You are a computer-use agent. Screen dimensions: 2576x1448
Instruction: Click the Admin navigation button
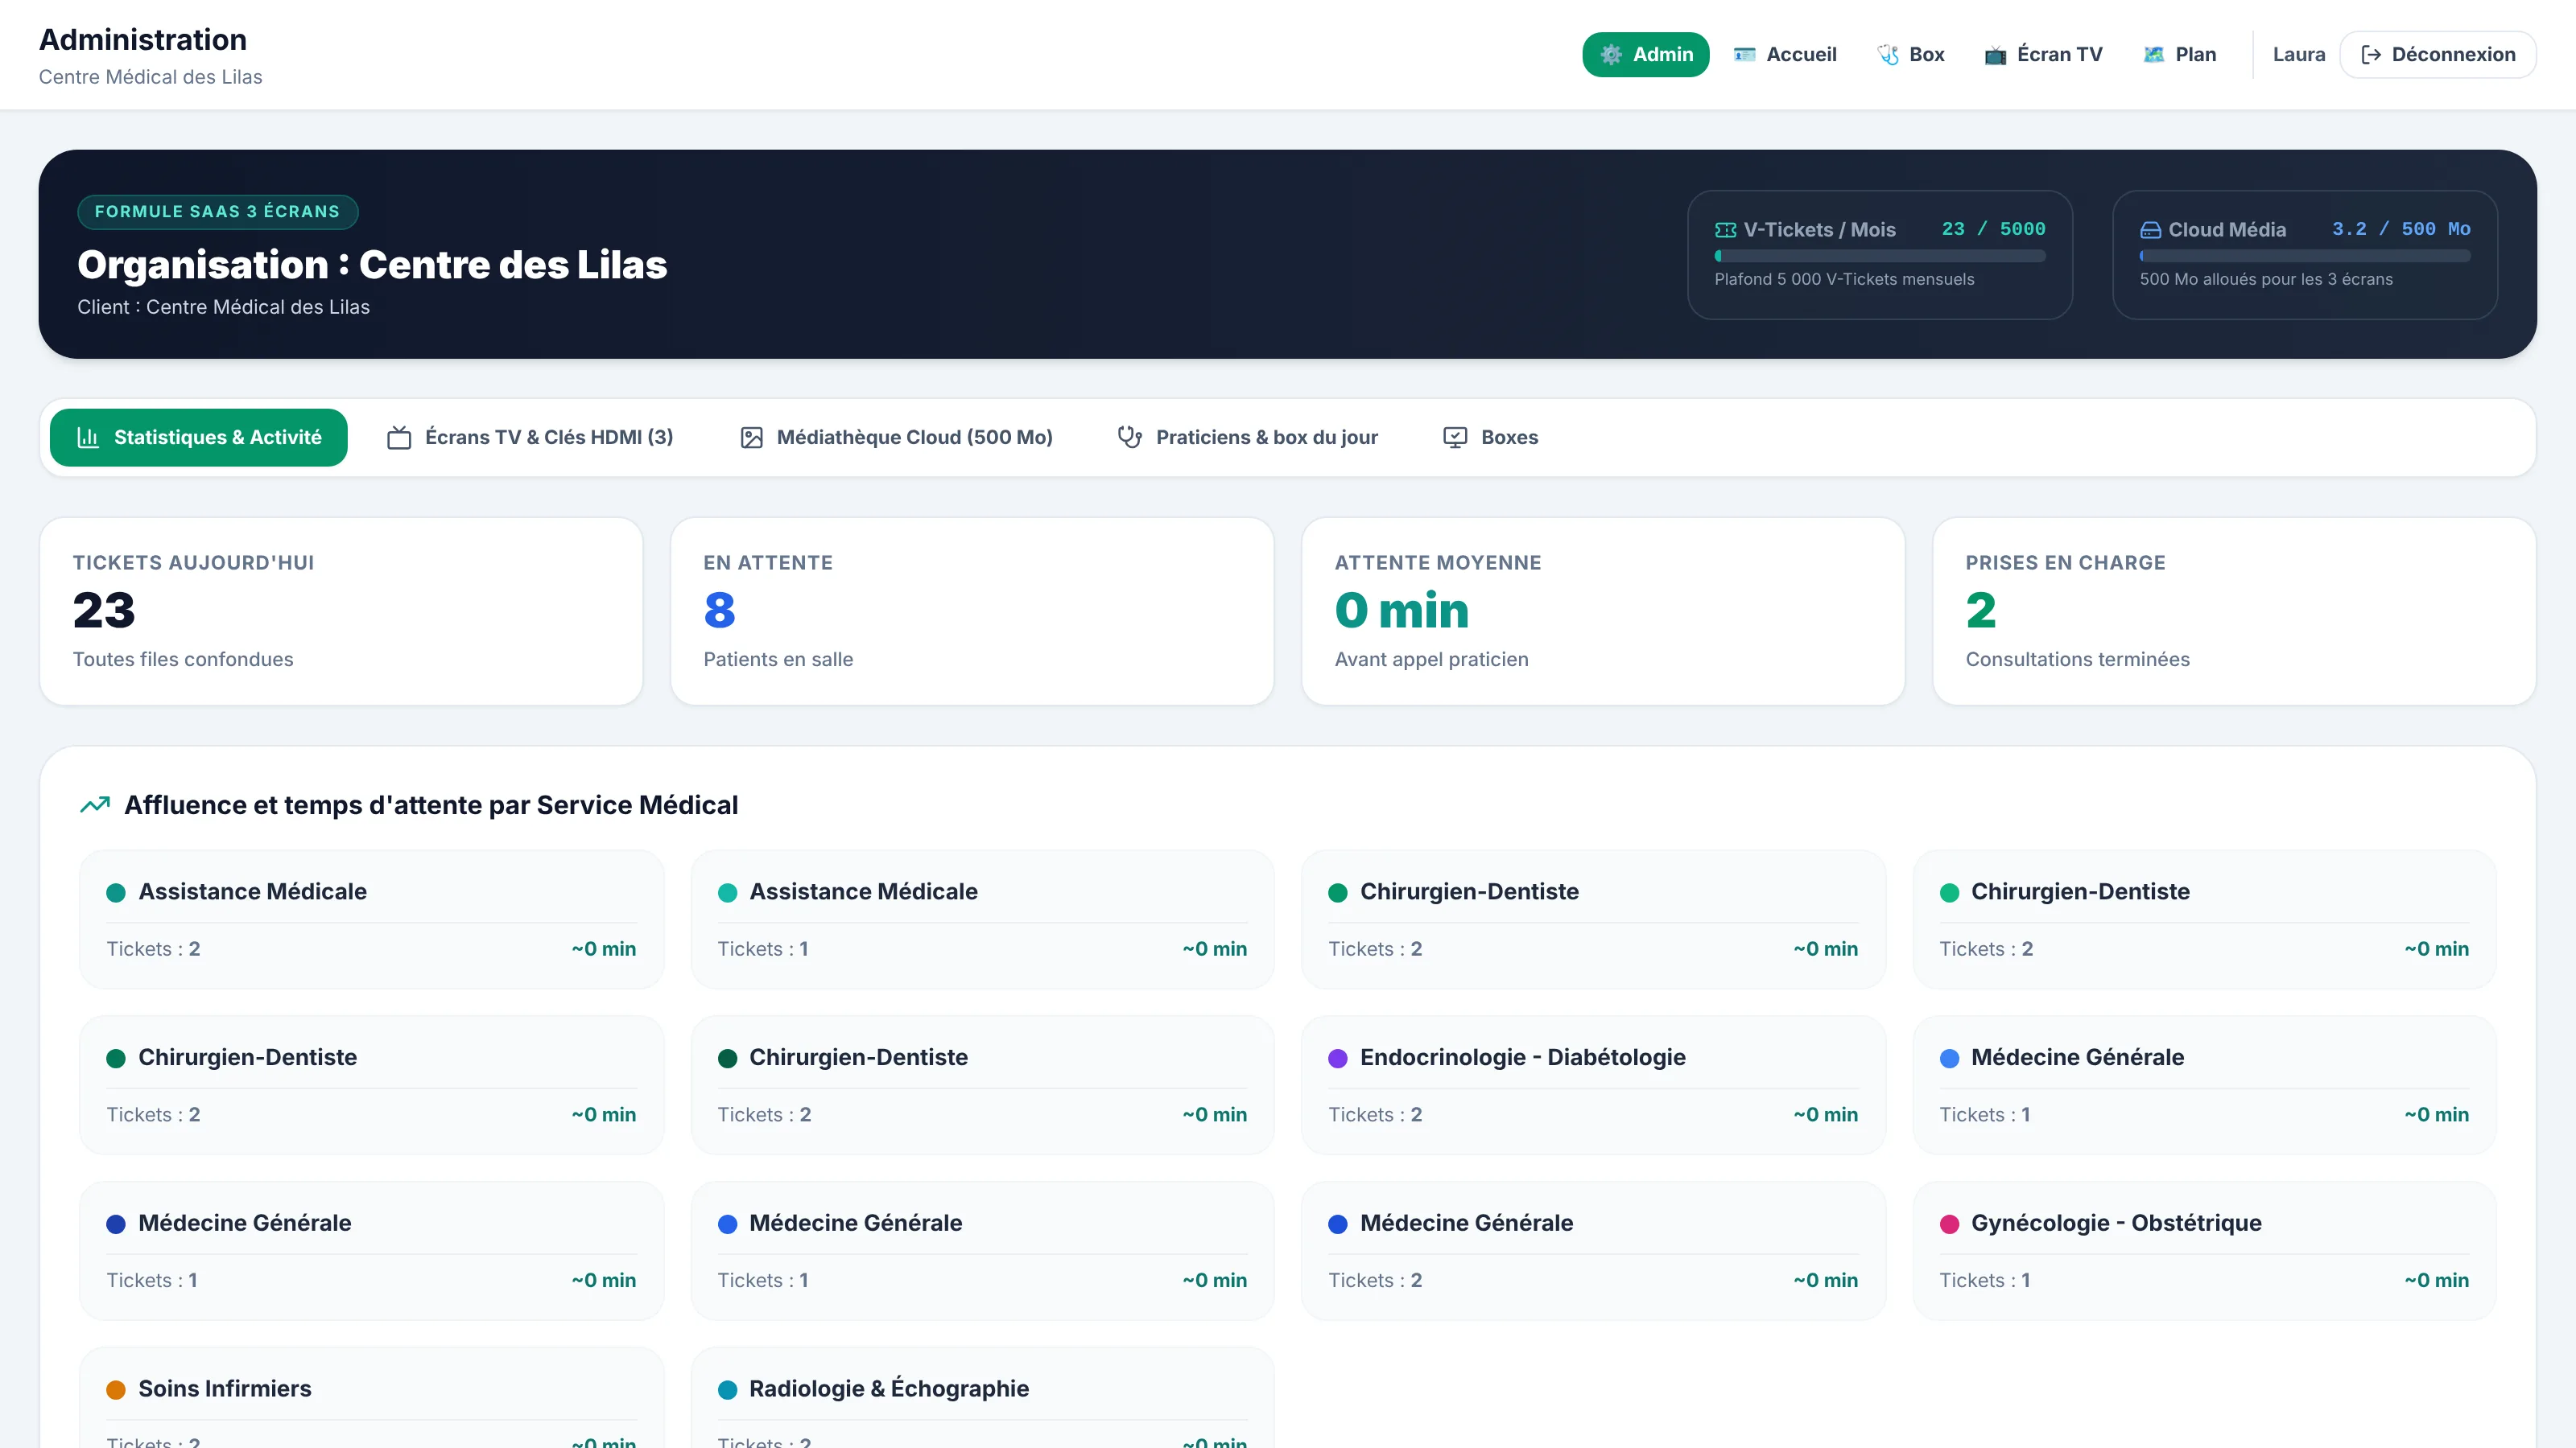[1645, 54]
